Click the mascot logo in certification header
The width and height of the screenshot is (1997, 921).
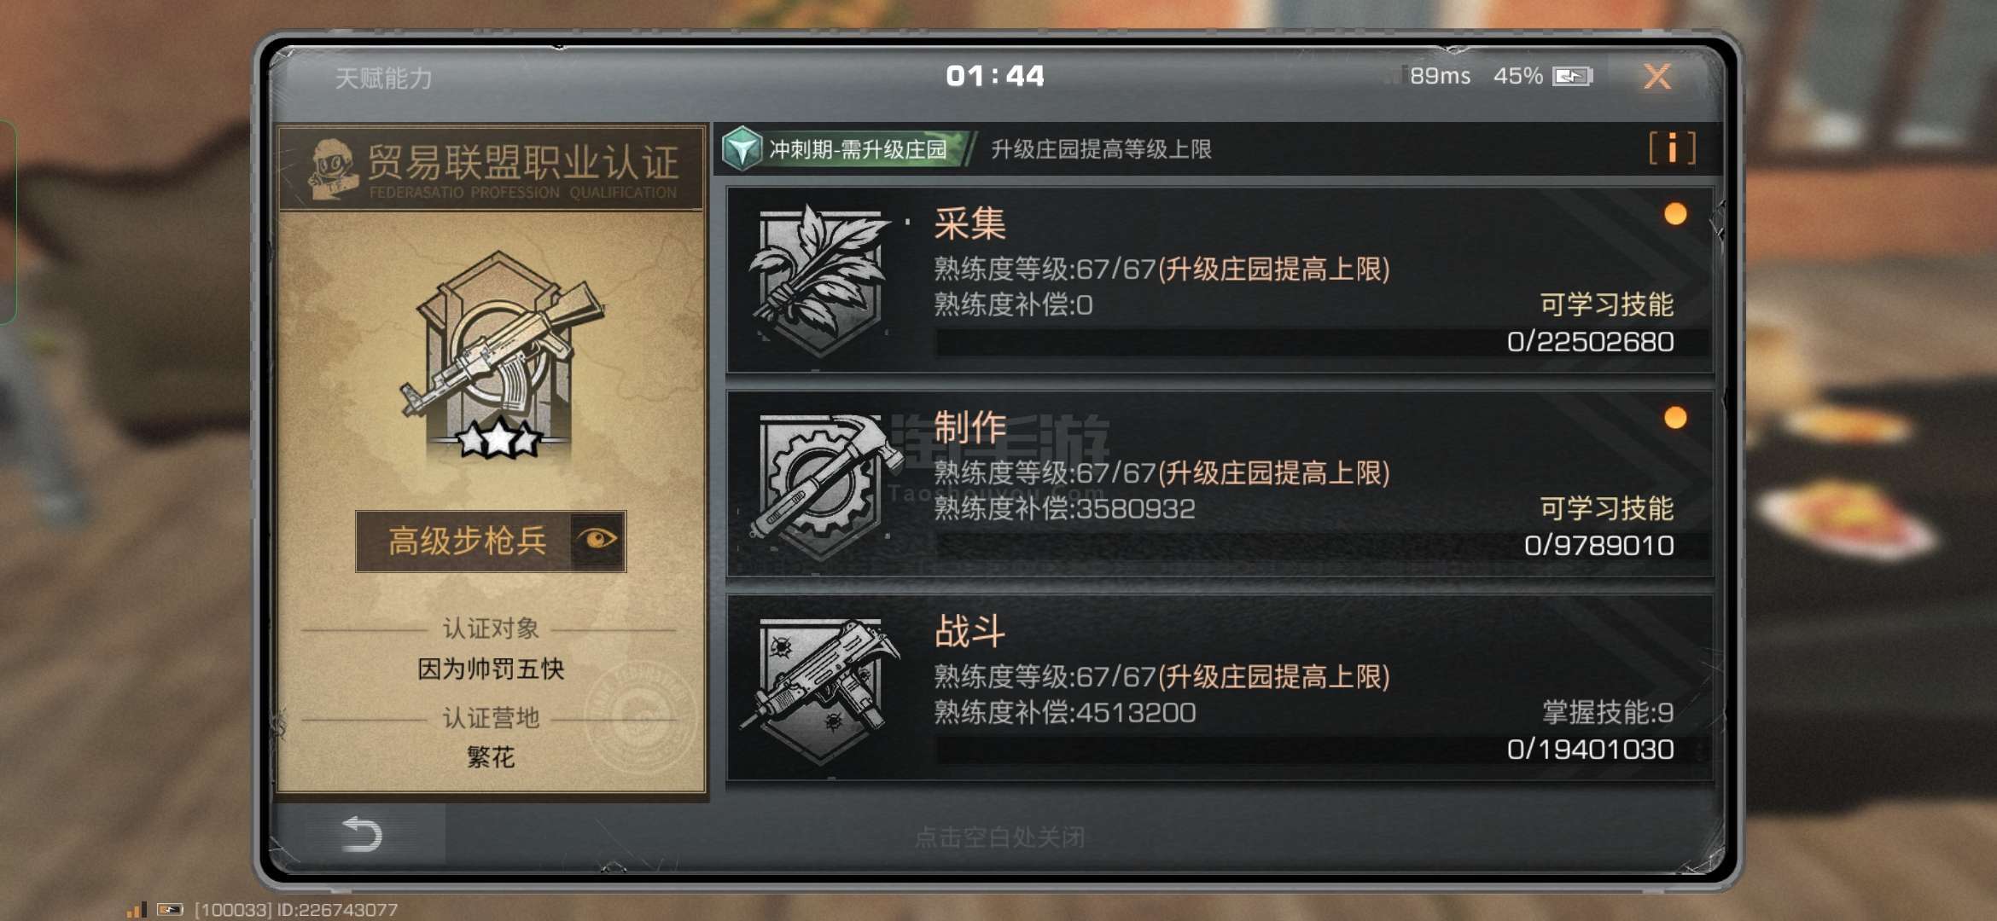332,169
